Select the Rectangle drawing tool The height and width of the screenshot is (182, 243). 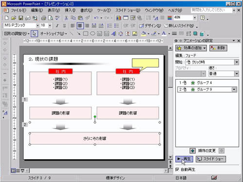[x=86, y=33]
